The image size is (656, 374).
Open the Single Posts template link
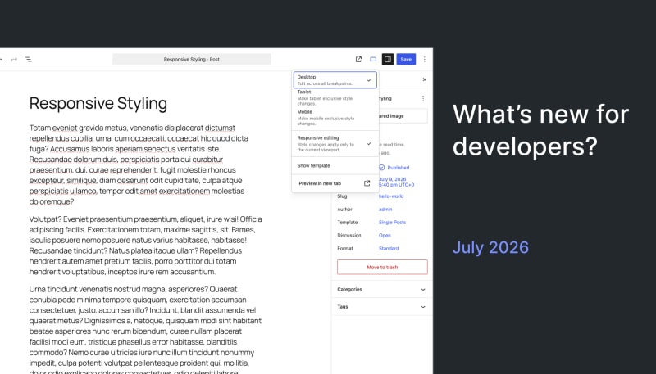[393, 223]
